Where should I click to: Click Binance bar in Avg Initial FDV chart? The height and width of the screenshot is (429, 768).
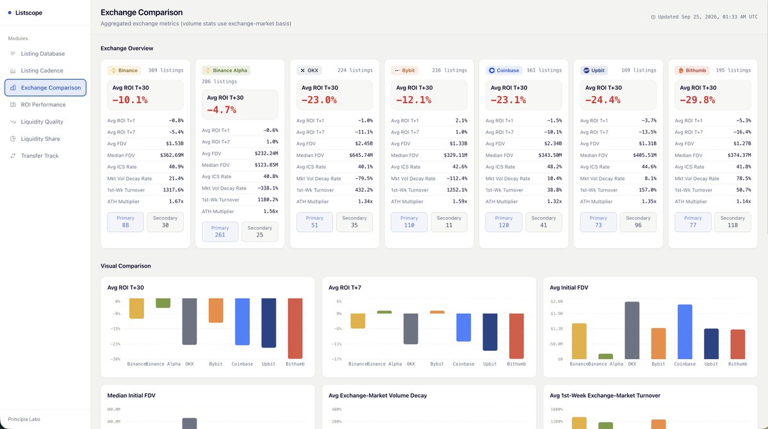point(579,341)
